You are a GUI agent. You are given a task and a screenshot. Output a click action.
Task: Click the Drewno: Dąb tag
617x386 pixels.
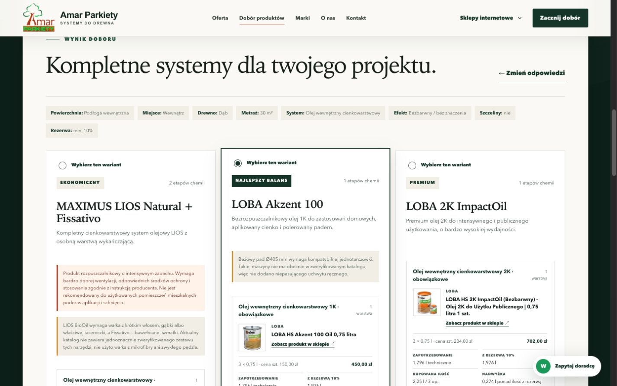213,113
